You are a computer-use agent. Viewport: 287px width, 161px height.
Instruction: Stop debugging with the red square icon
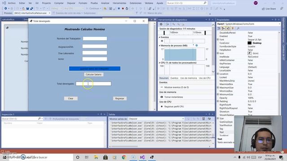point(123,8)
